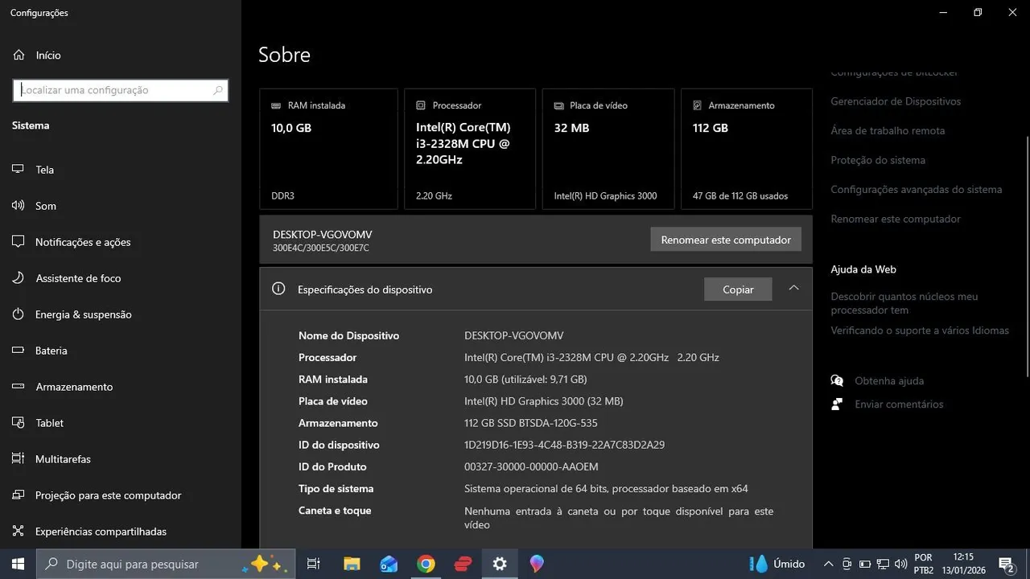Image resolution: width=1030 pixels, height=579 pixels.
Task: Open the red app icon on taskbar
Action: pos(463,564)
